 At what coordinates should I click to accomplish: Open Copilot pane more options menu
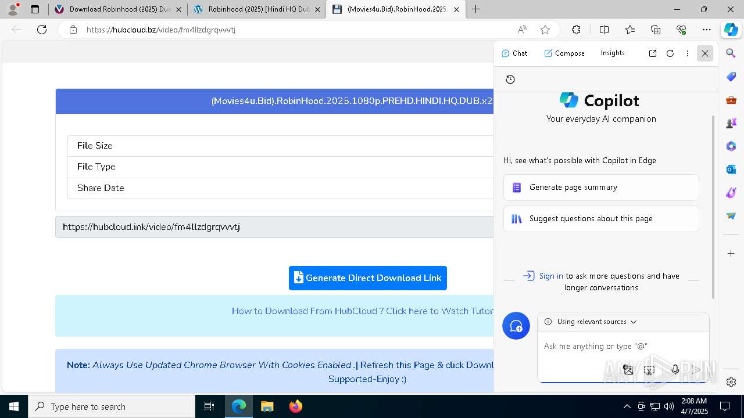point(688,53)
